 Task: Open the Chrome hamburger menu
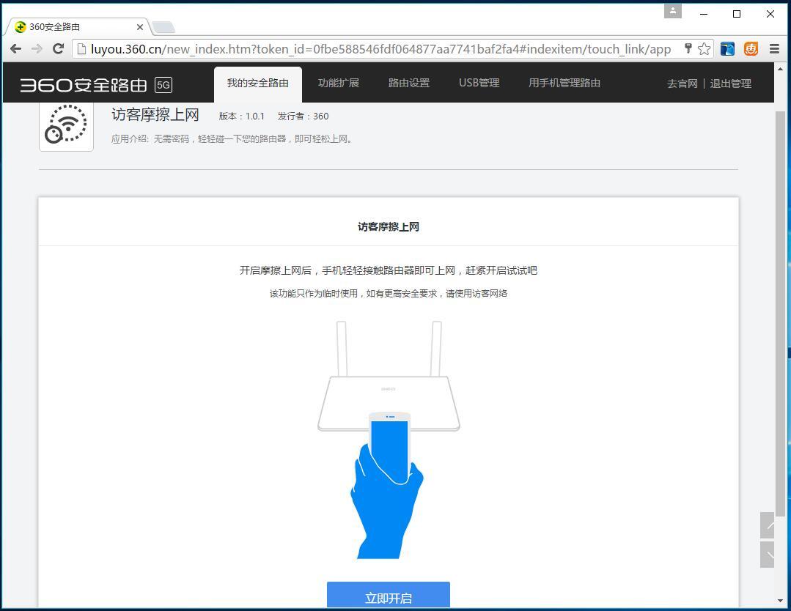774,48
